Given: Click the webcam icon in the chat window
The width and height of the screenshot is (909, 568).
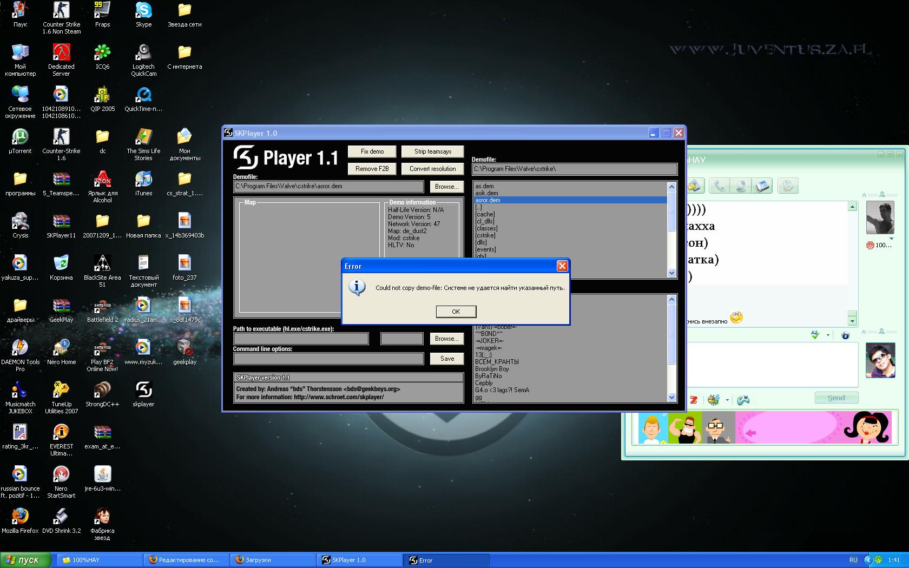Looking at the screenshot, I should tap(741, 186).
